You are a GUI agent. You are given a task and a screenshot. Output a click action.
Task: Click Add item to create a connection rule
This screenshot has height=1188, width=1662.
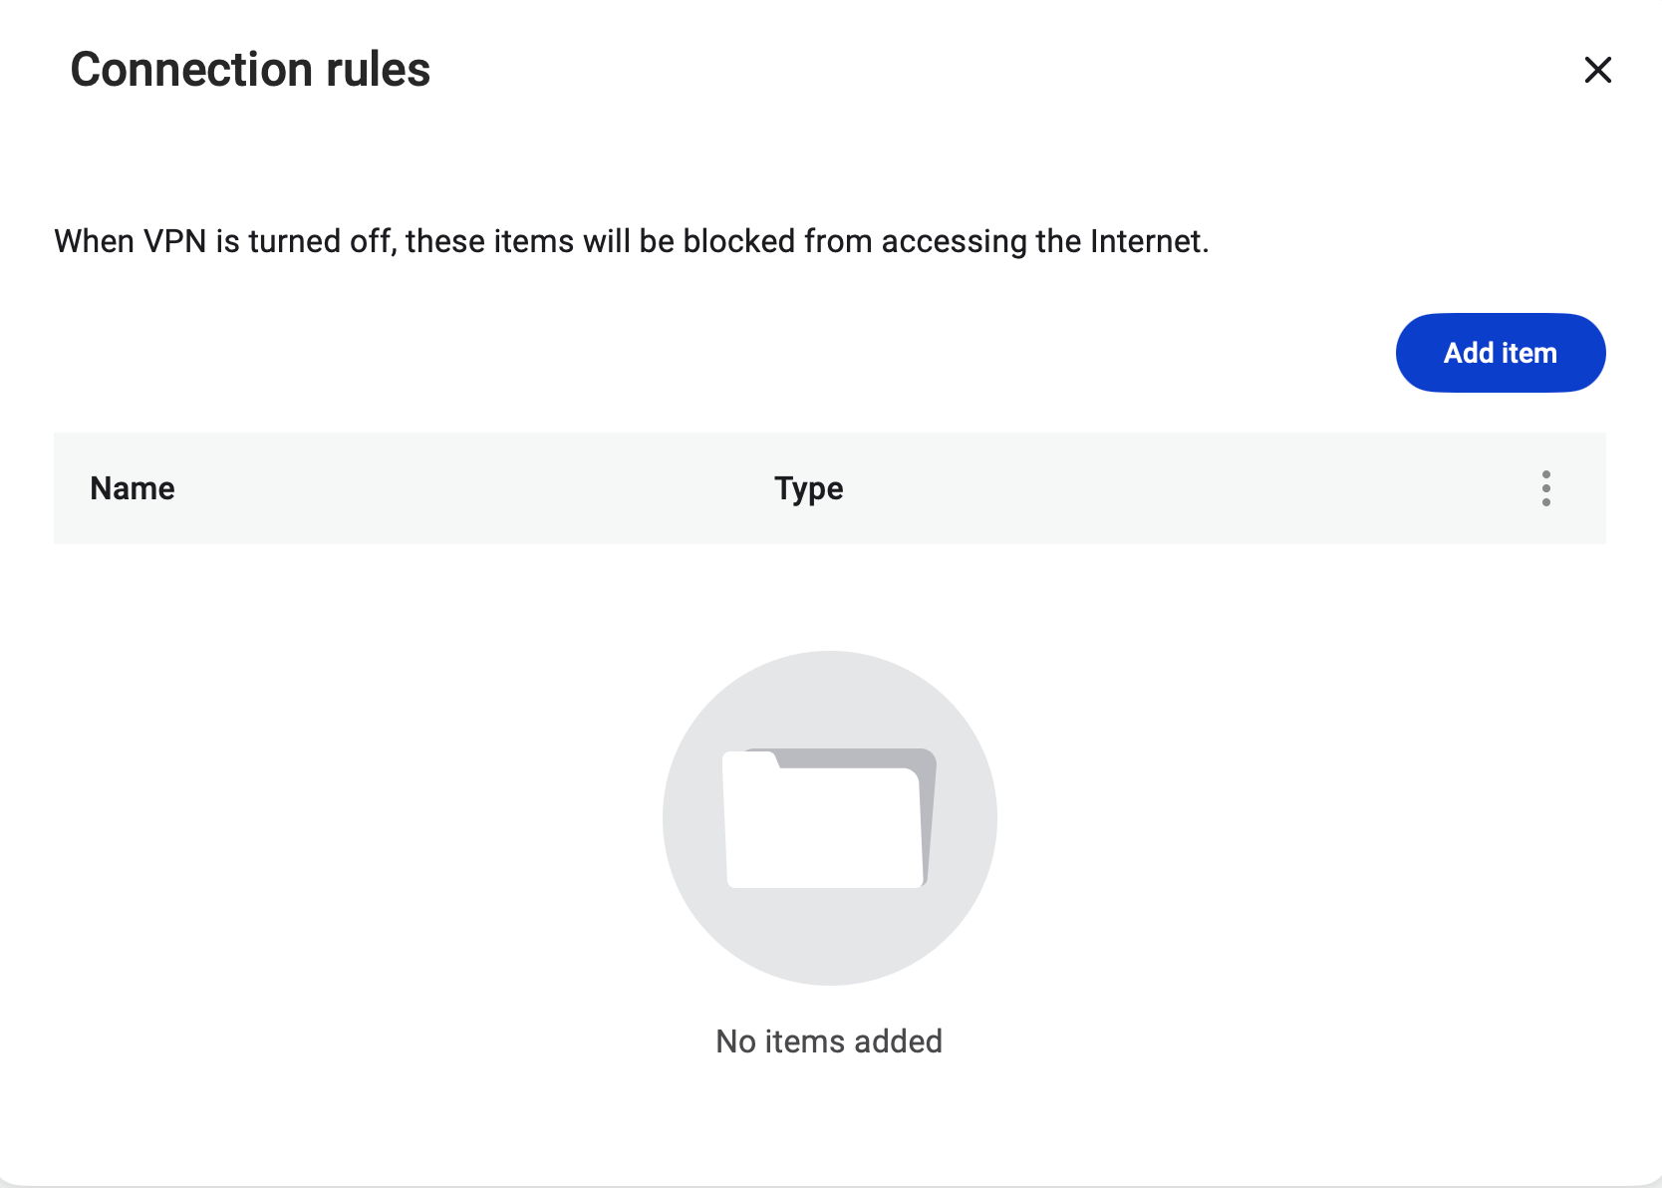tap(1500, 352)
